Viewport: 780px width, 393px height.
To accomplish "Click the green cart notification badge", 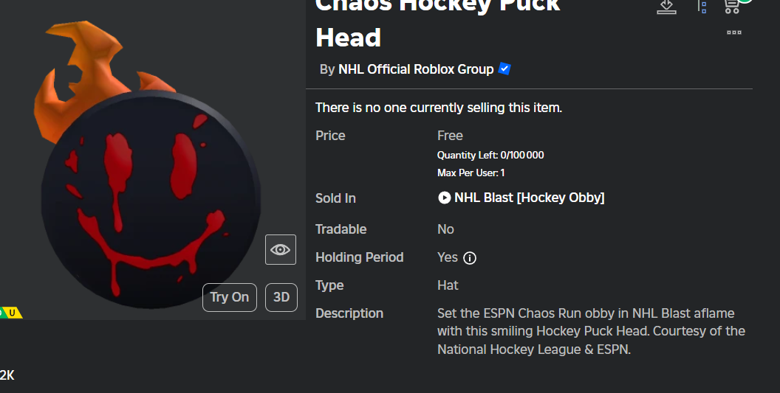I will click(746, 1).
